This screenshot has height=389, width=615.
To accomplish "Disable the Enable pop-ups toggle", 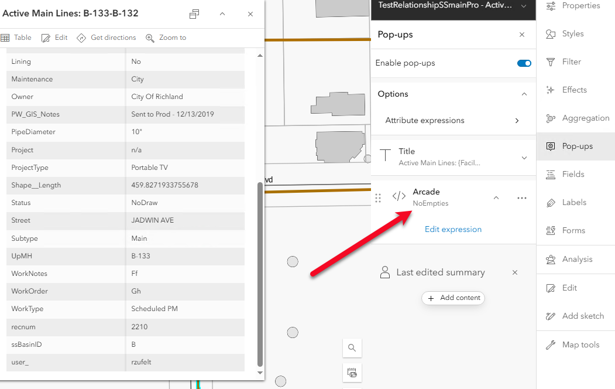I will point(524,63).
